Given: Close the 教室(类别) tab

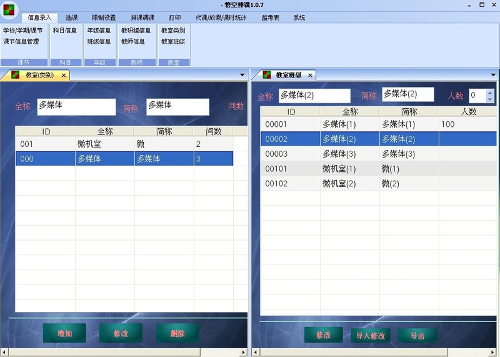Looking at the screenshot, I should 64,75.
